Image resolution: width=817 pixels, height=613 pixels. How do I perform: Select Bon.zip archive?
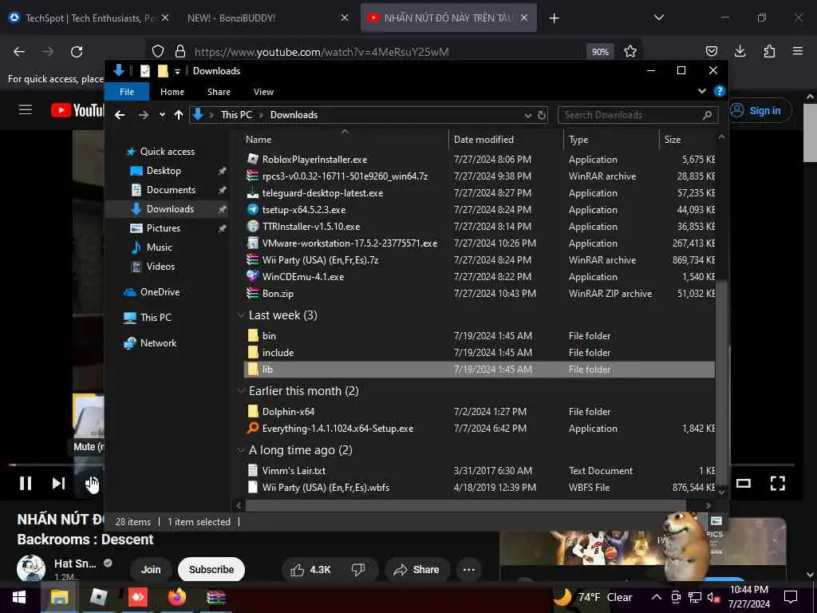pos(480,294)
